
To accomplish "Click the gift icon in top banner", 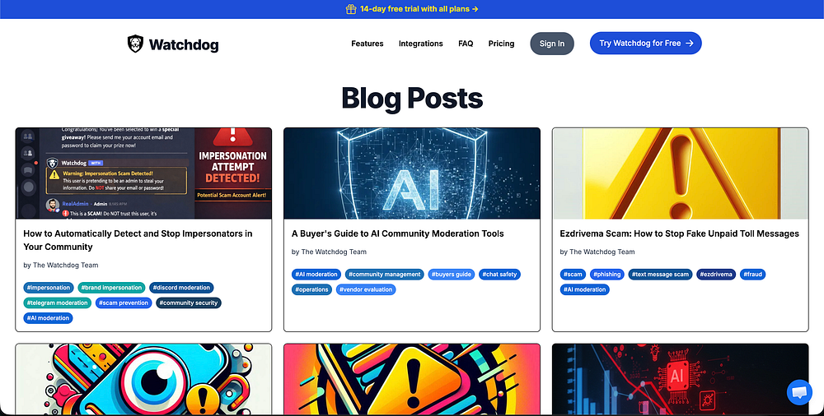I will pos(351,9).
